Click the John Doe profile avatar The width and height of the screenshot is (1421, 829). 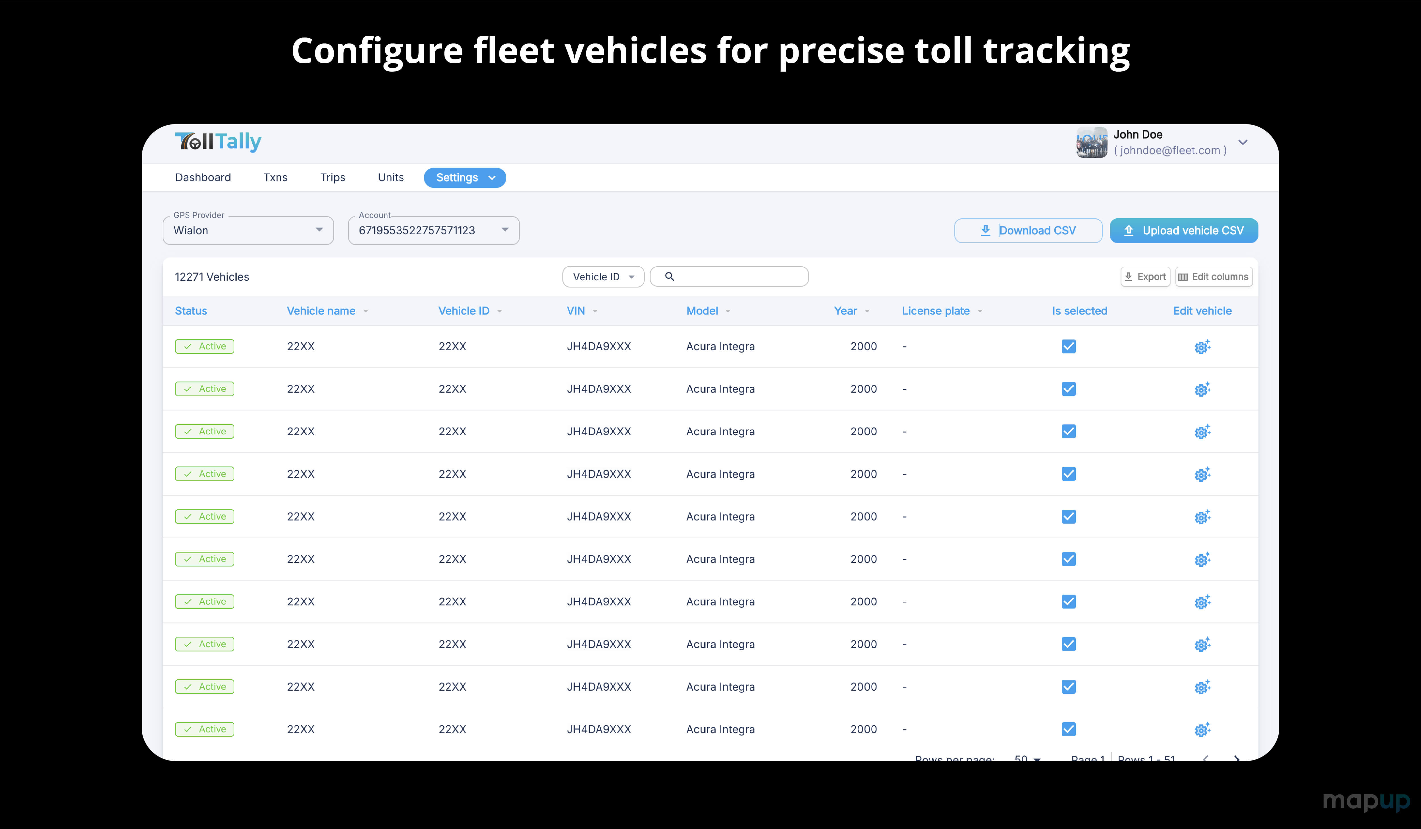click(x=1092, y=142)
